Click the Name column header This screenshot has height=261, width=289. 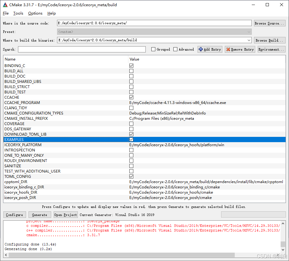point(66,59)
